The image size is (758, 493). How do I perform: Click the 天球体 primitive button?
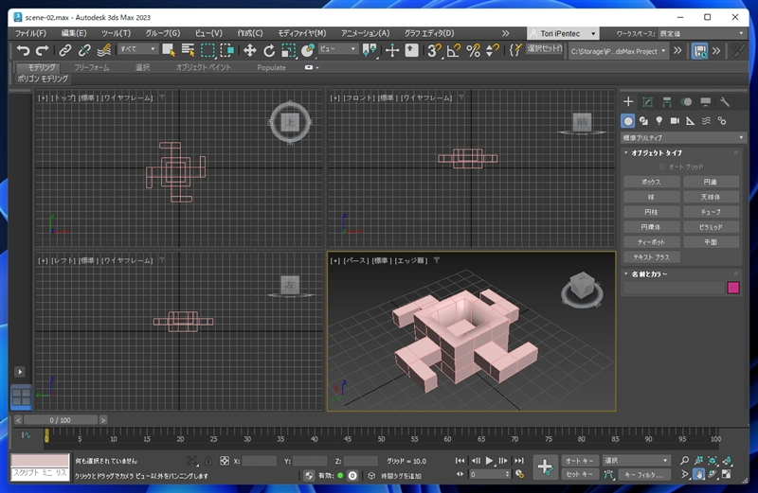711,197
